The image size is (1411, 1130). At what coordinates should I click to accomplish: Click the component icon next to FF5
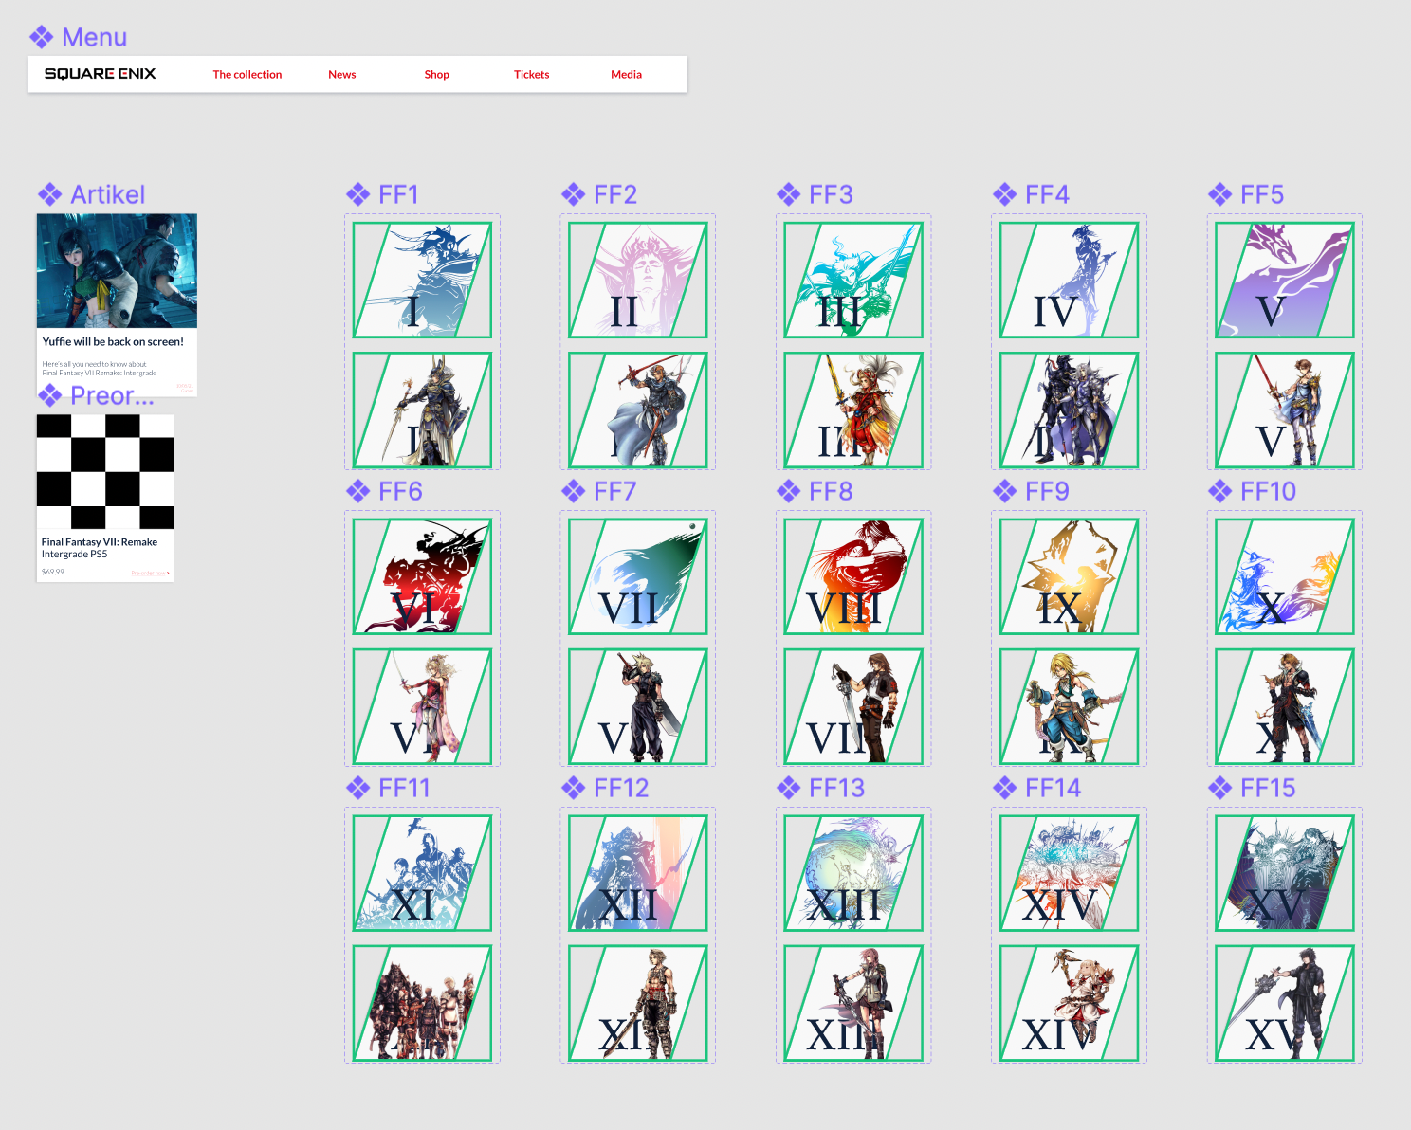coord(1219,194)
